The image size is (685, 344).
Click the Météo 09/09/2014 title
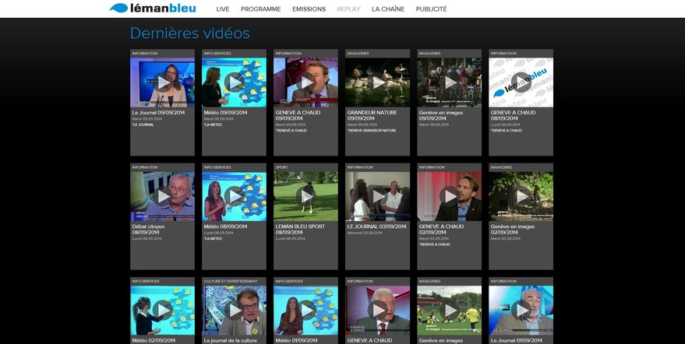click(x=225, y=113)
